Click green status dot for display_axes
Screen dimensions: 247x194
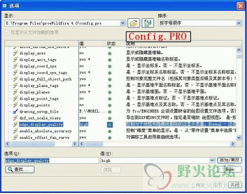pos(110,53)
